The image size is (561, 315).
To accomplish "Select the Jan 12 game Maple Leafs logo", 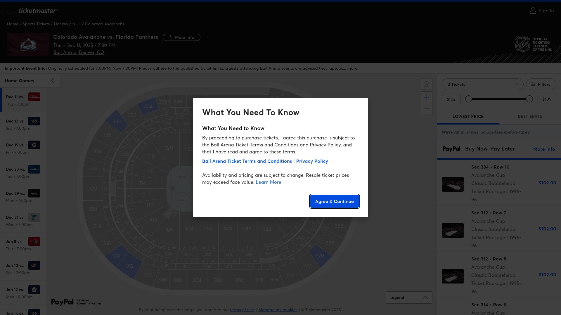I will pyautogui.click(x=34, y=290).
